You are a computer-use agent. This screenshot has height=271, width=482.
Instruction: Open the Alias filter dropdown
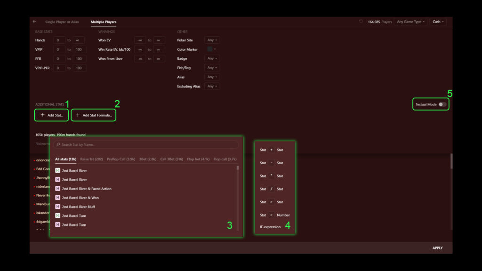tap(212, 77)
